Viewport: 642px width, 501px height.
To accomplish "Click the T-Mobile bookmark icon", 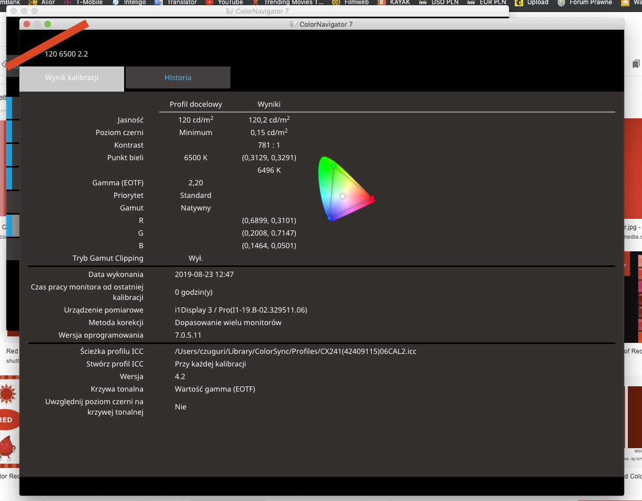I will (x=67, y=3).
